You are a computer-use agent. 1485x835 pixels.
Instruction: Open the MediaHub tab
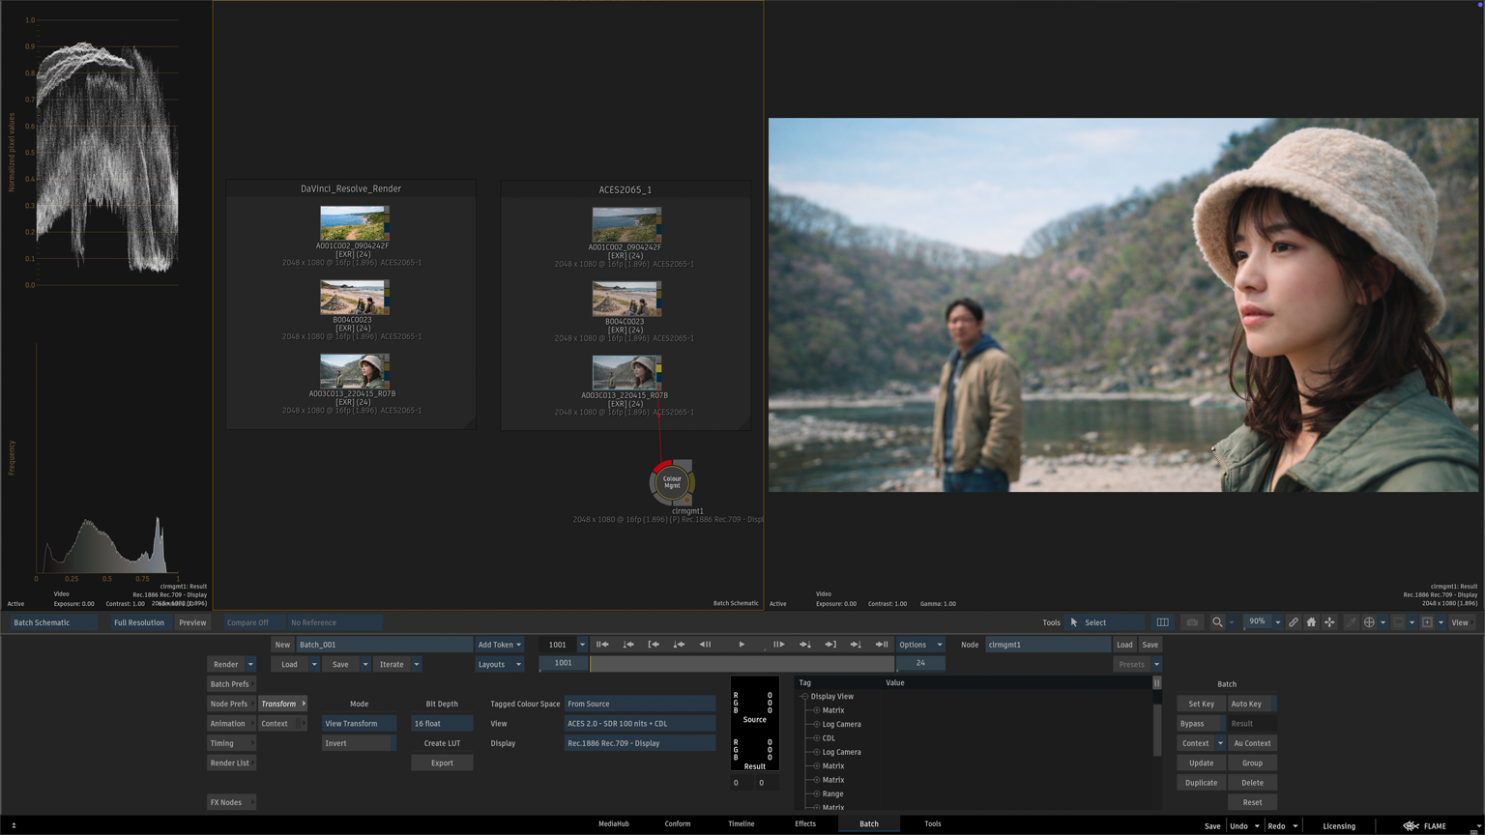(613, 824)
